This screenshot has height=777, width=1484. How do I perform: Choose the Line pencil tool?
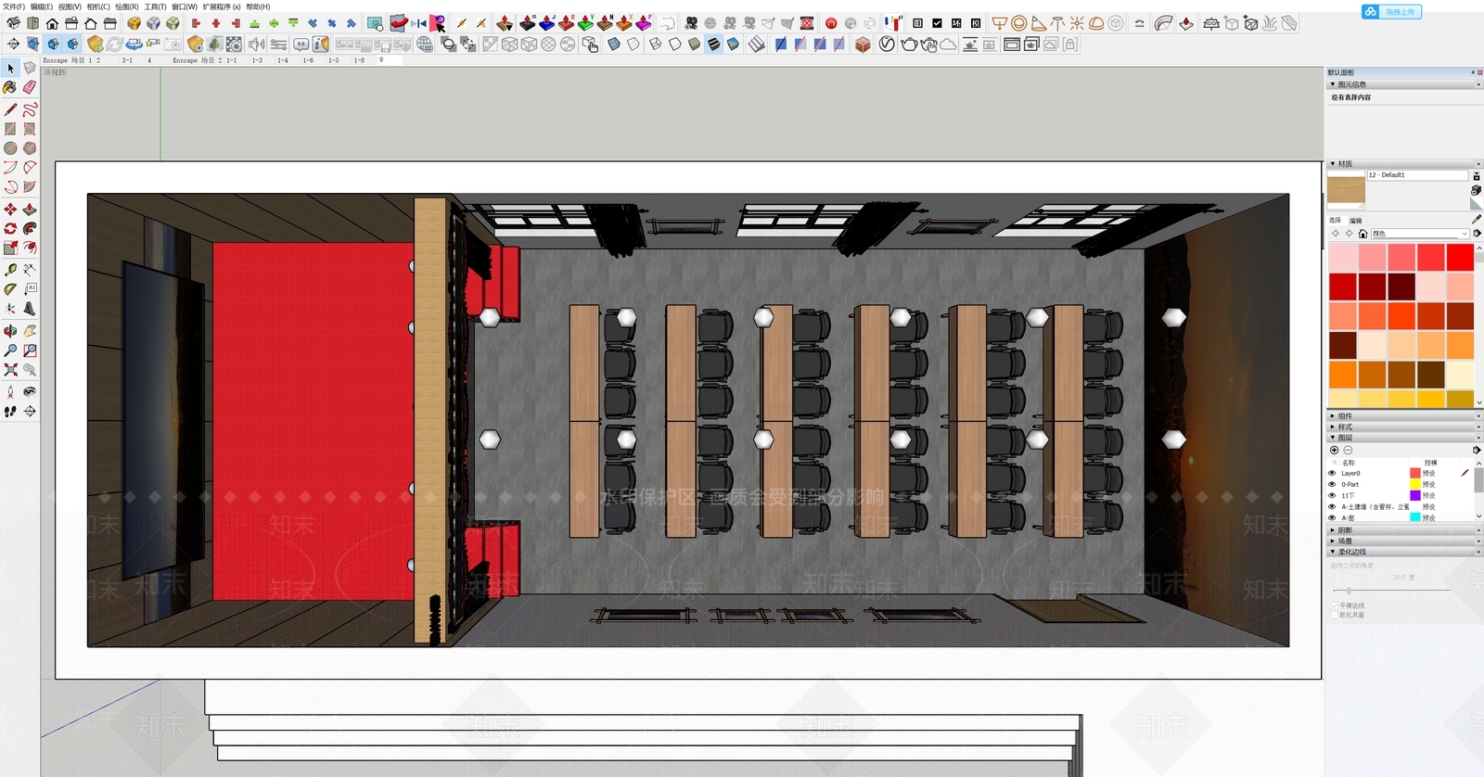click(x=10, y=109)
